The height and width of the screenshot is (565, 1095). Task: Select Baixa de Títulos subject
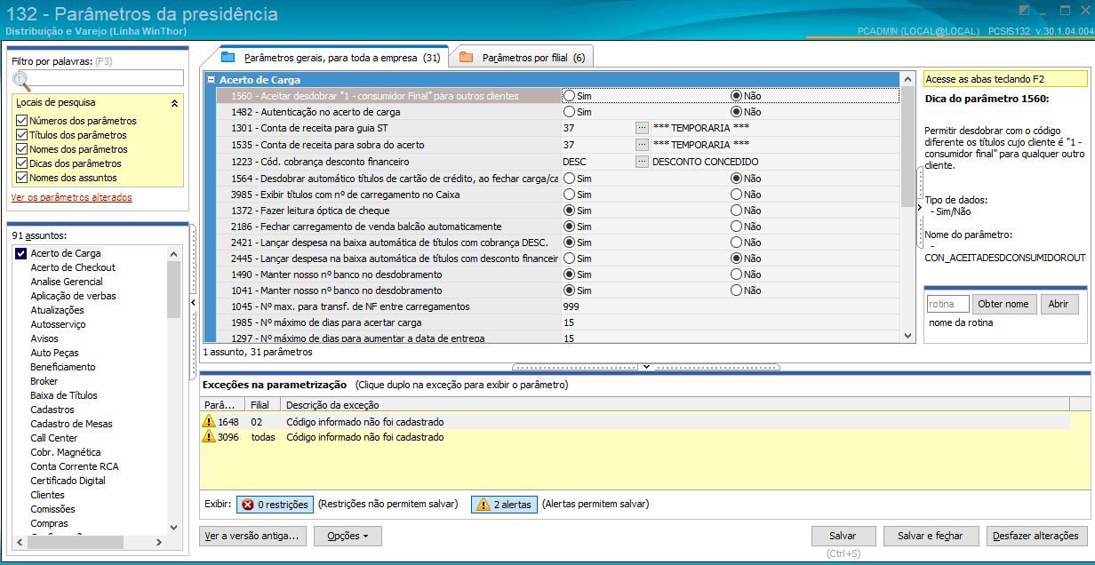[x=64, y=395]
